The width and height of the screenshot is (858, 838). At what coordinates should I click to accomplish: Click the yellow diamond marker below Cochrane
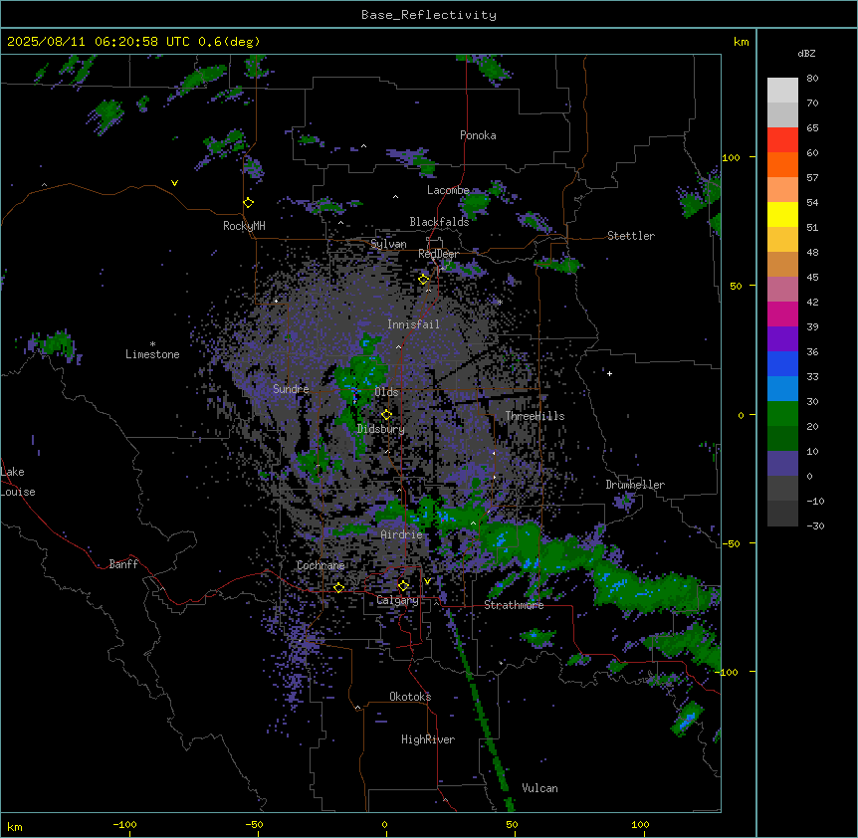pyautogui.click(x=338, y=588)
